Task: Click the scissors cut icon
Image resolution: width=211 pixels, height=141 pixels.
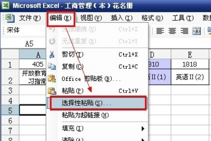Action: (52, 54)
